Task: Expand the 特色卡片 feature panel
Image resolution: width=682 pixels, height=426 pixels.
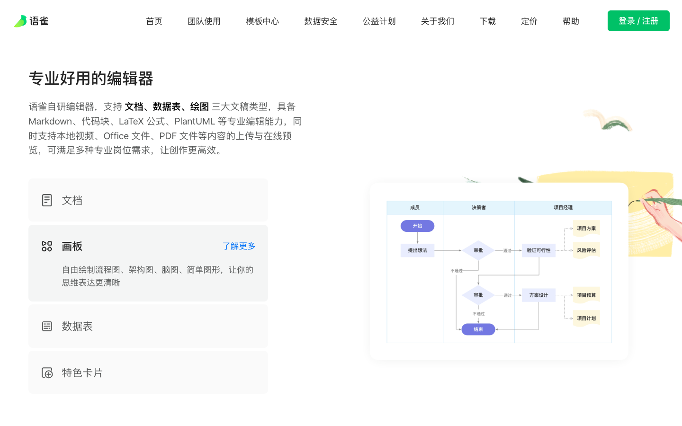Action: (x=148, y=373)
